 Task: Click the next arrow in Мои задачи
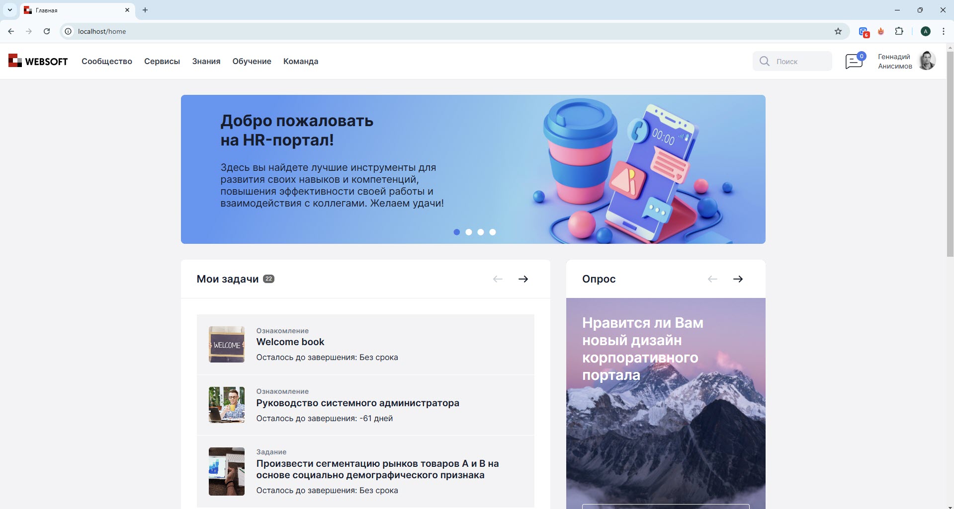click(524, 279)
